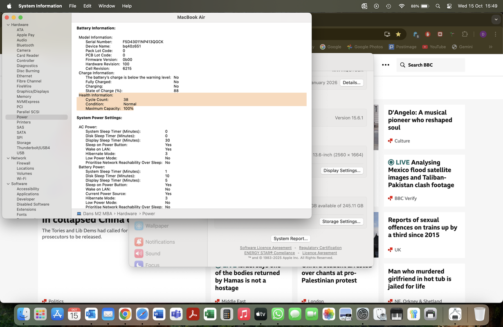
Task: Open the ENERGY STAR Compliance link
Action: pyautogui.click(x=269, y=253)
